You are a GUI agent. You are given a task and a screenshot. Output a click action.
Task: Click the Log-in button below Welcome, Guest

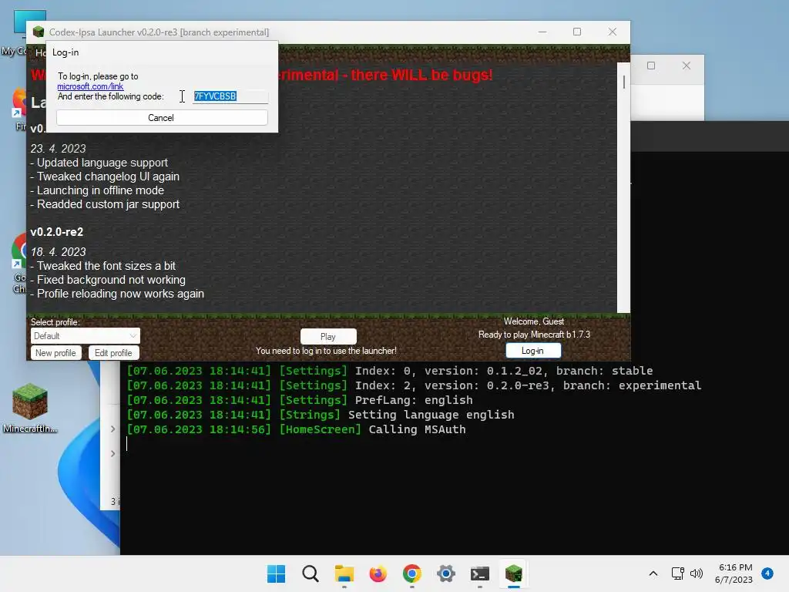tap(533, 351)
